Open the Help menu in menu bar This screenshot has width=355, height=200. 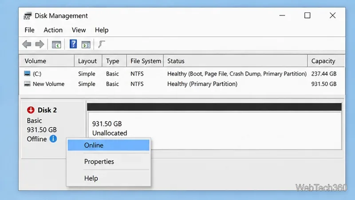[102, 30]
